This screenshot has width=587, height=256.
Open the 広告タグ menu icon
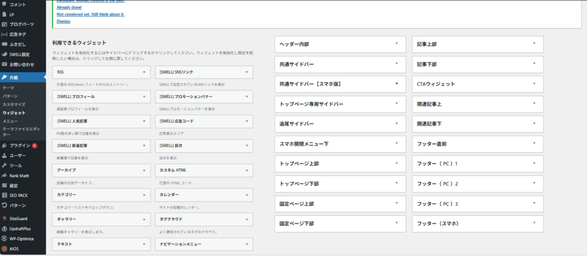point(5,34)
